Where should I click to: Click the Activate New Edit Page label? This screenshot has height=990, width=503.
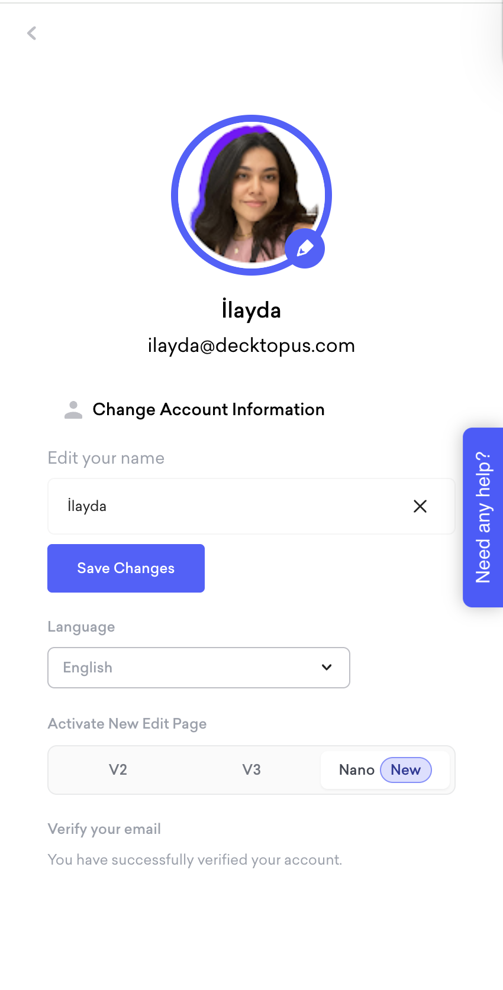127,724
